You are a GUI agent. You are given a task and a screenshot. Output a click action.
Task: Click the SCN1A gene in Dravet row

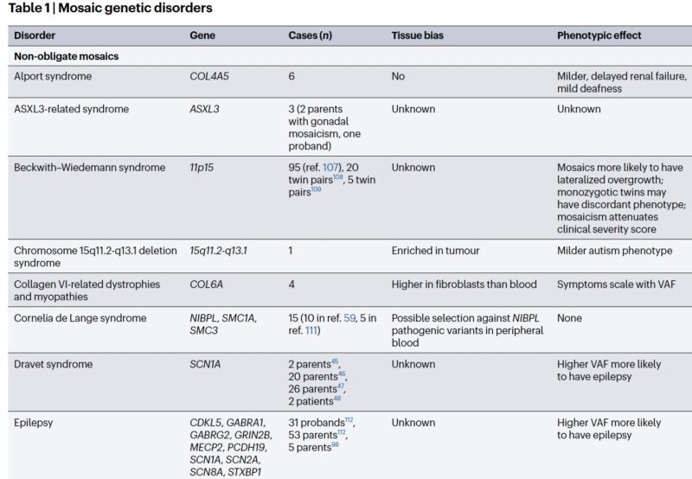[205, 364]
